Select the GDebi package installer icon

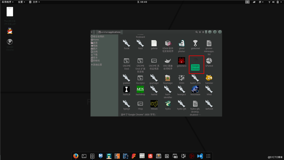[x=168, y=43]
